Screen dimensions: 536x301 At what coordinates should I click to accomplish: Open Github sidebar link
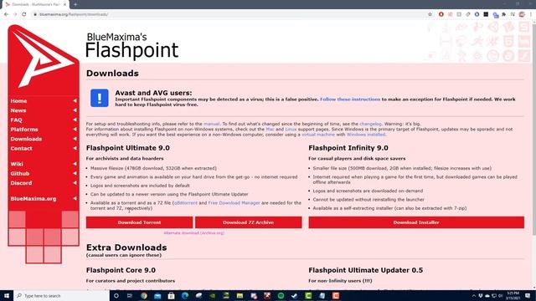[20, 174]
